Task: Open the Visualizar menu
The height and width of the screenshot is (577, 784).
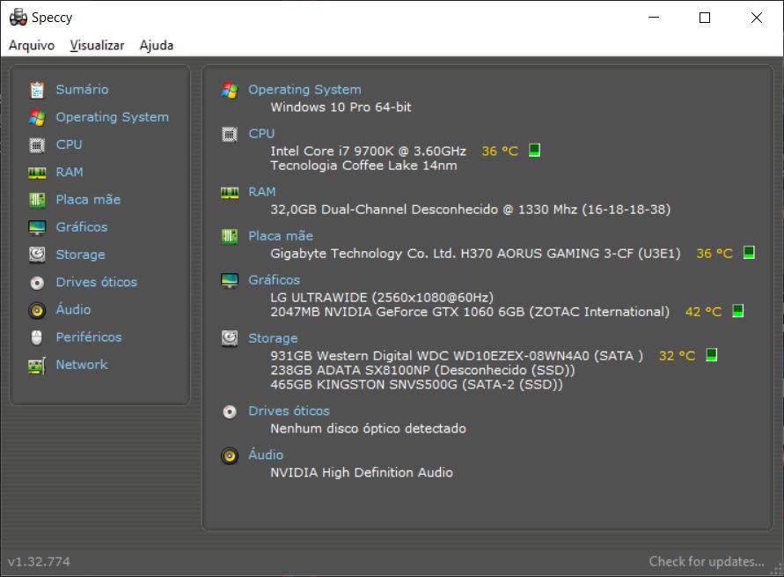Action: click(97, 45)
